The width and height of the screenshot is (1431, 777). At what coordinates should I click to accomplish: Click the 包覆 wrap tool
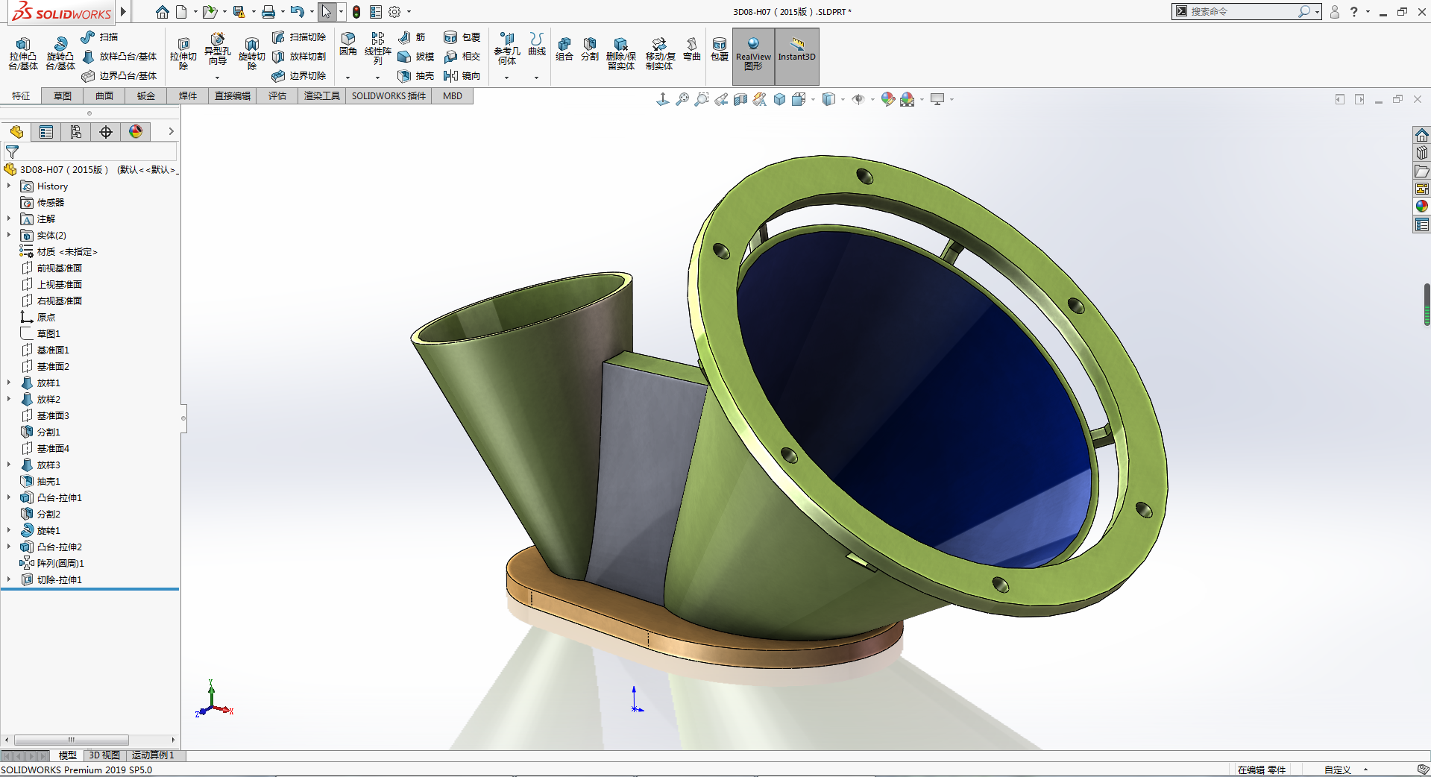pyautogui.click(x=462, y=37)
